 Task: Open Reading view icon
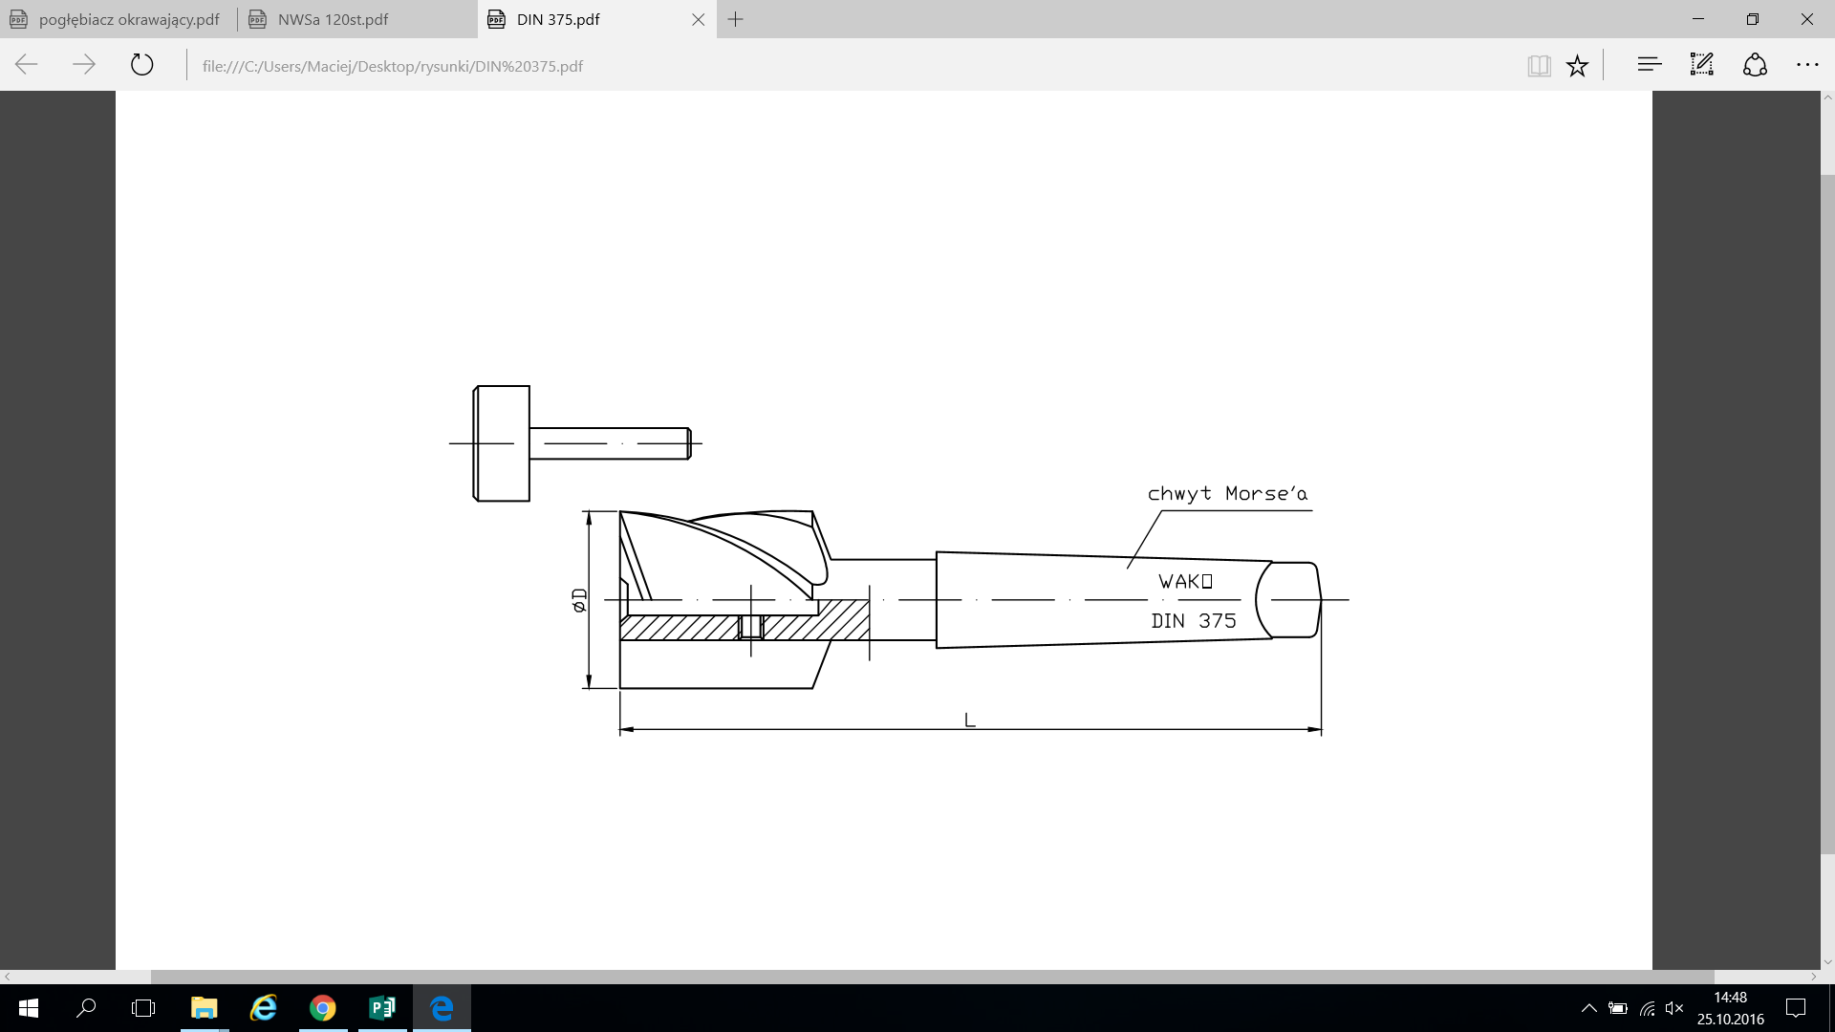(x=1539, y=65)
